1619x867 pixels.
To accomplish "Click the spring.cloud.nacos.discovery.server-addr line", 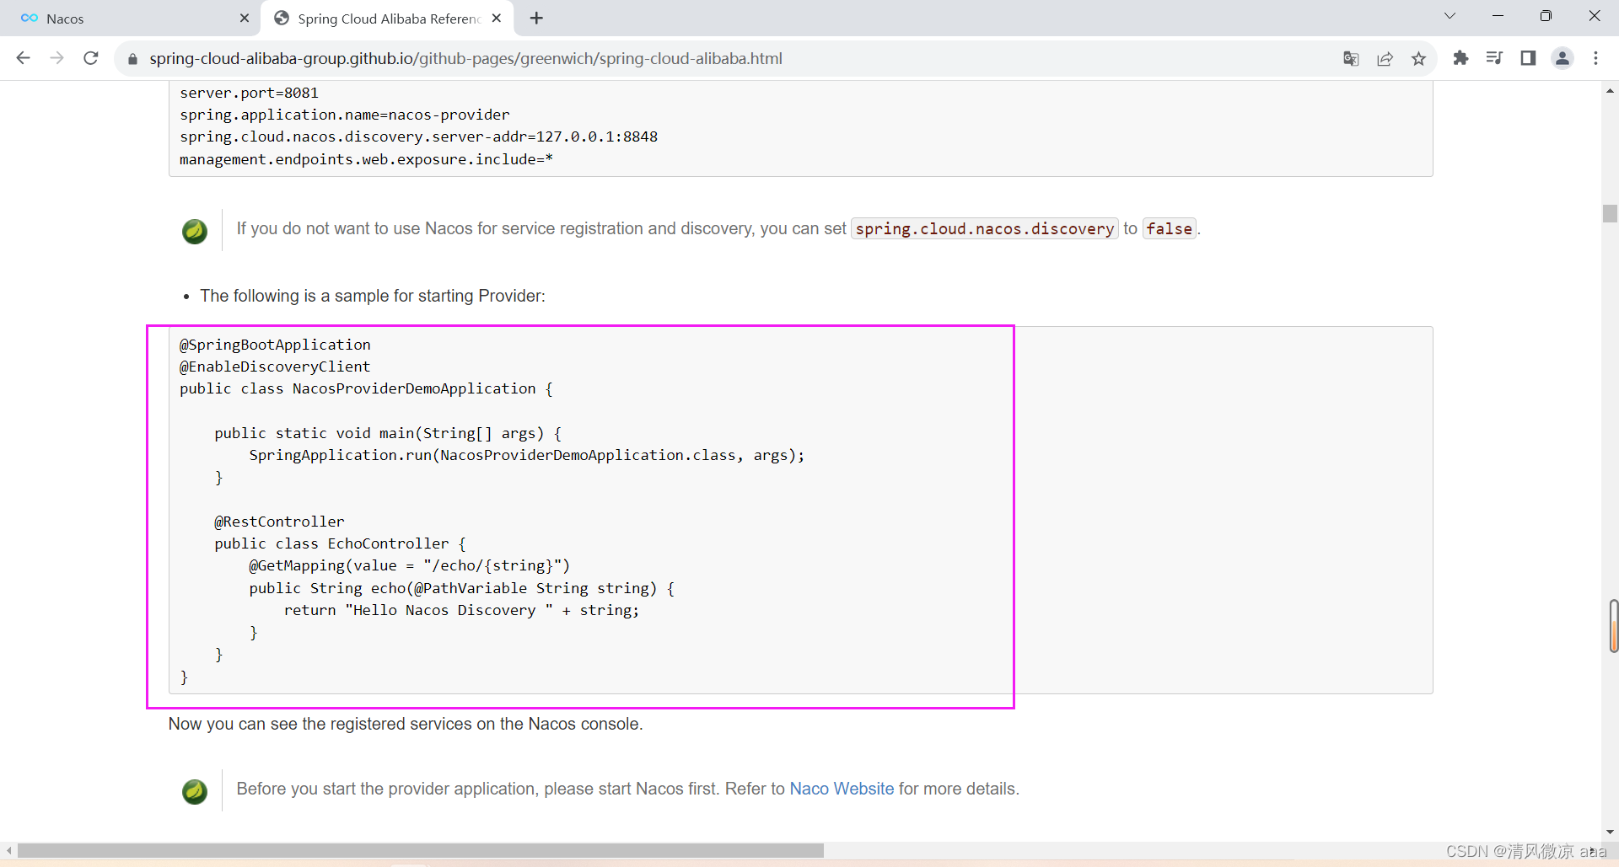I will pyautogui.click(x=418, y=136).
